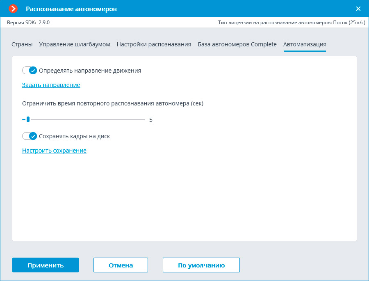This screenshot has height=281, width=369.
Task: Open the Настройки распознавания tab
Action: (x=154, y=44)
